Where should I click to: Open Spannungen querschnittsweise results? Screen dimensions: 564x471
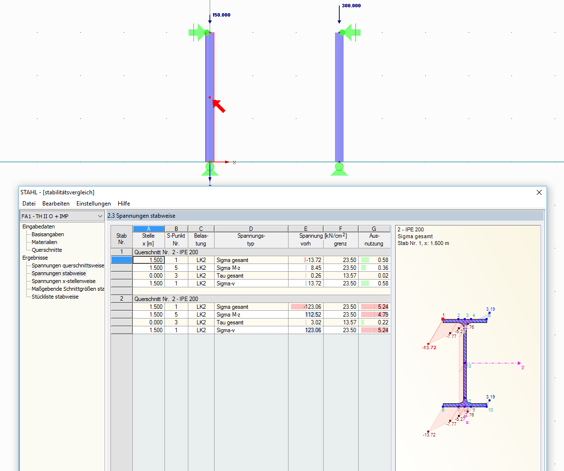coord(68,266)
